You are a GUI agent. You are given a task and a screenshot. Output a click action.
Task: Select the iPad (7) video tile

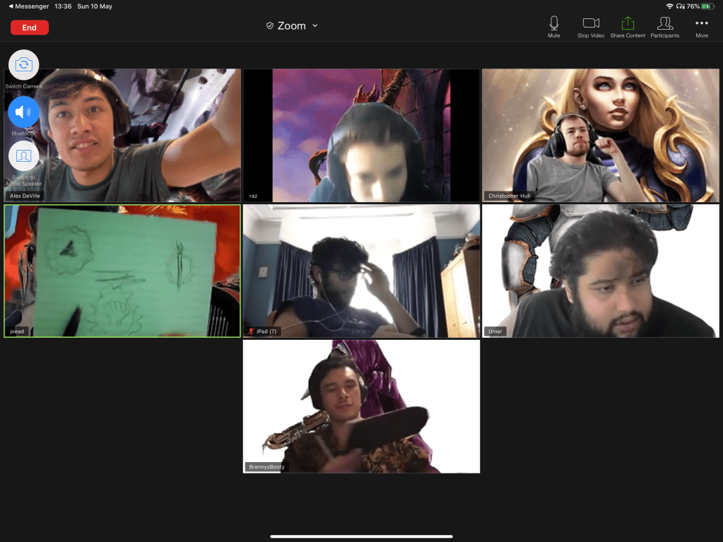point(361,271)
